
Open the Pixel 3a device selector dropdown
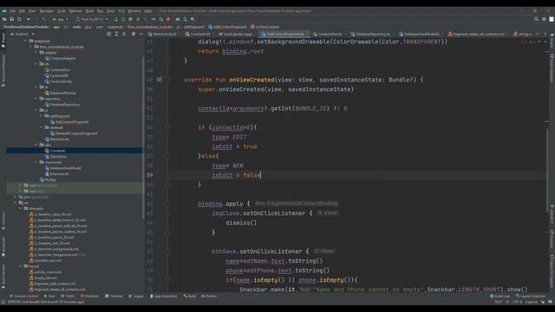click(92, 19)
